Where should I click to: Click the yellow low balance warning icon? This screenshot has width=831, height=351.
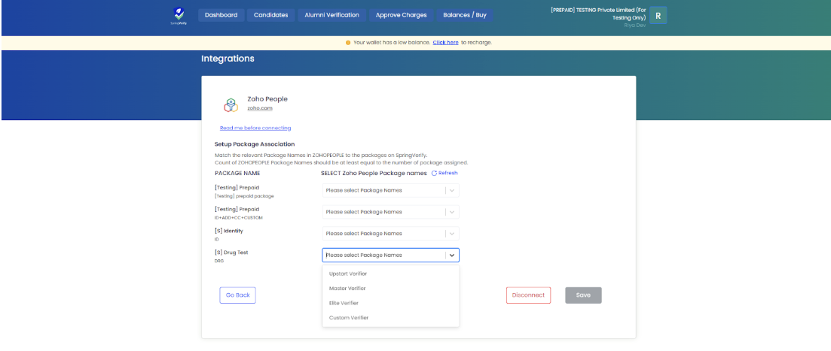(x=348, y=43)
